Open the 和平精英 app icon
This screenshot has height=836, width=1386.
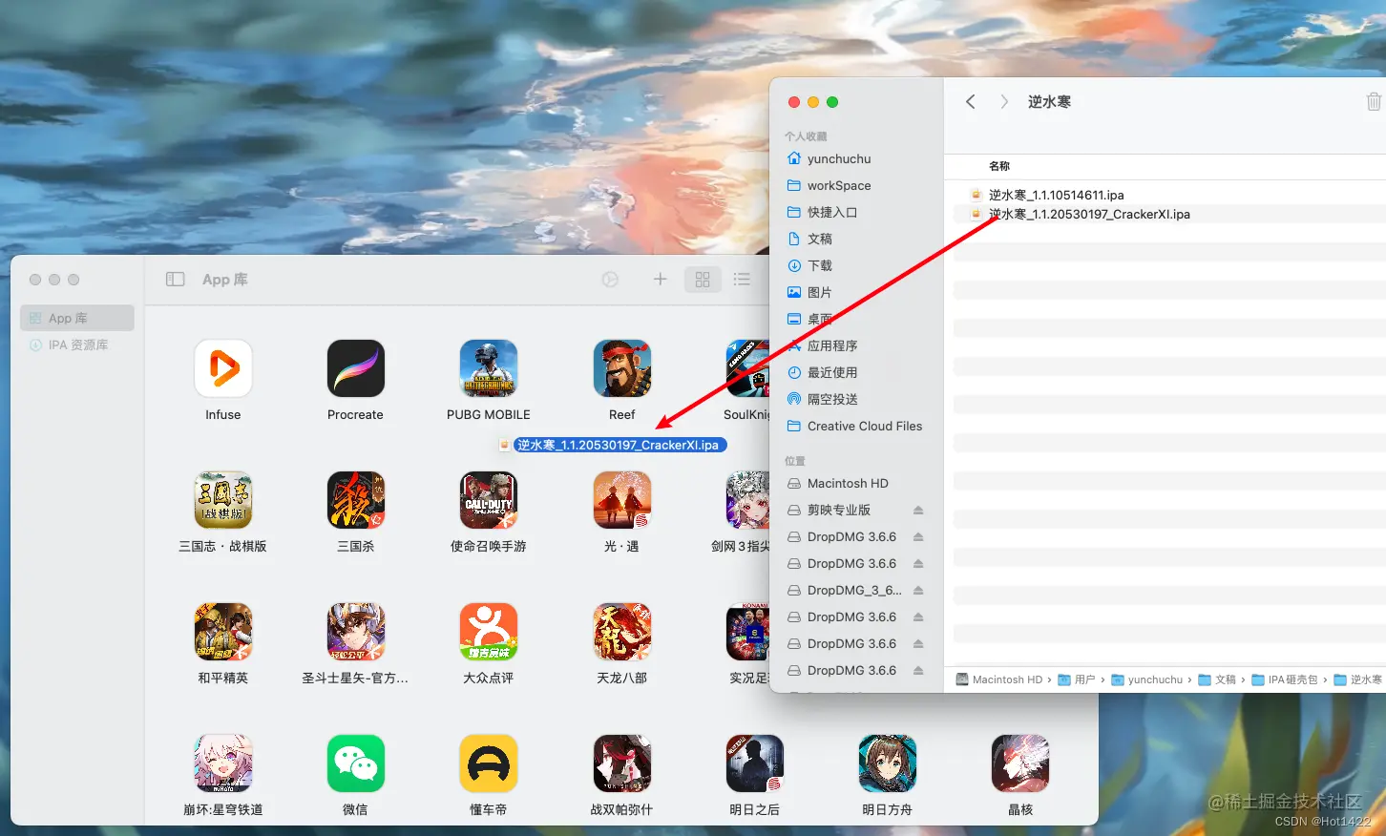[x=223, y=632]
